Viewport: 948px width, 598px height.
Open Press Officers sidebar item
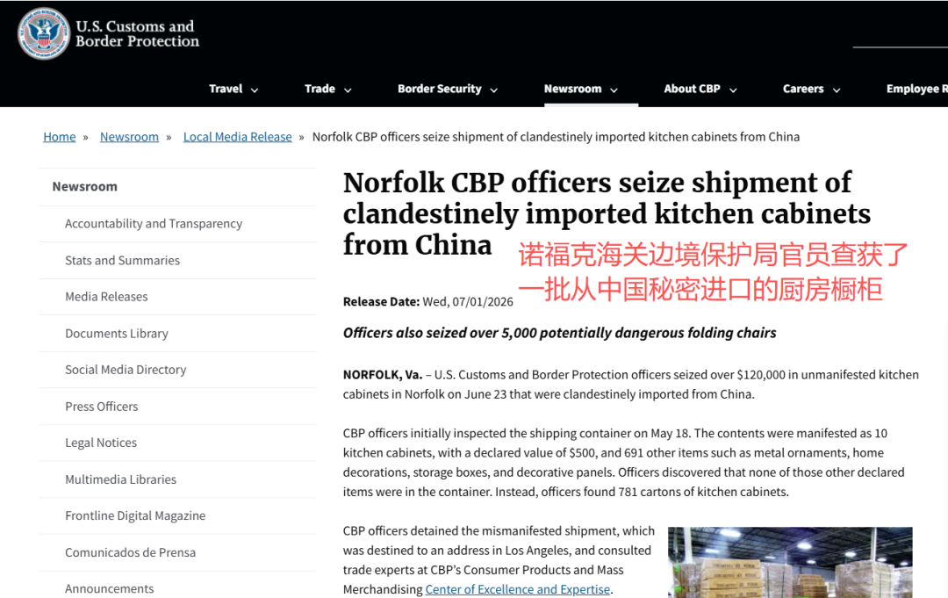tap(102, 407)
